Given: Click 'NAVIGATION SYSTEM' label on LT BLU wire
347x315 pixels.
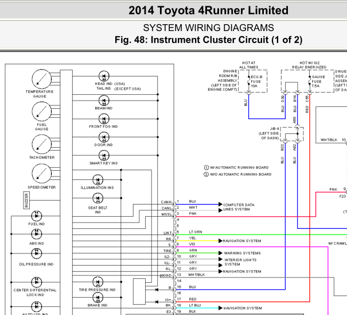Looking at the screenshot, I should click(x=243, y=308).
